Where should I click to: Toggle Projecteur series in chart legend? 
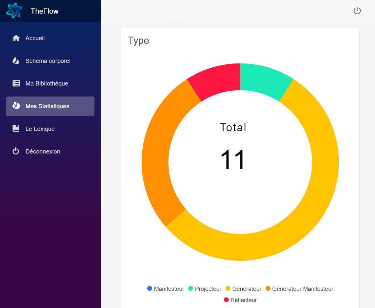205,289
